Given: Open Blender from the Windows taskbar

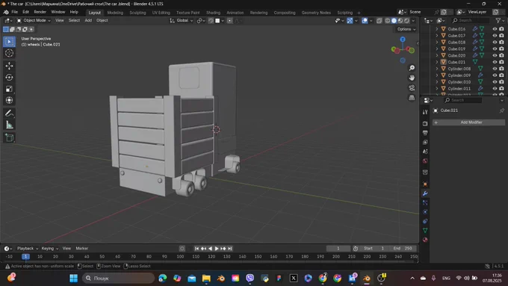Looking at the screenshot, I should 367,279.
